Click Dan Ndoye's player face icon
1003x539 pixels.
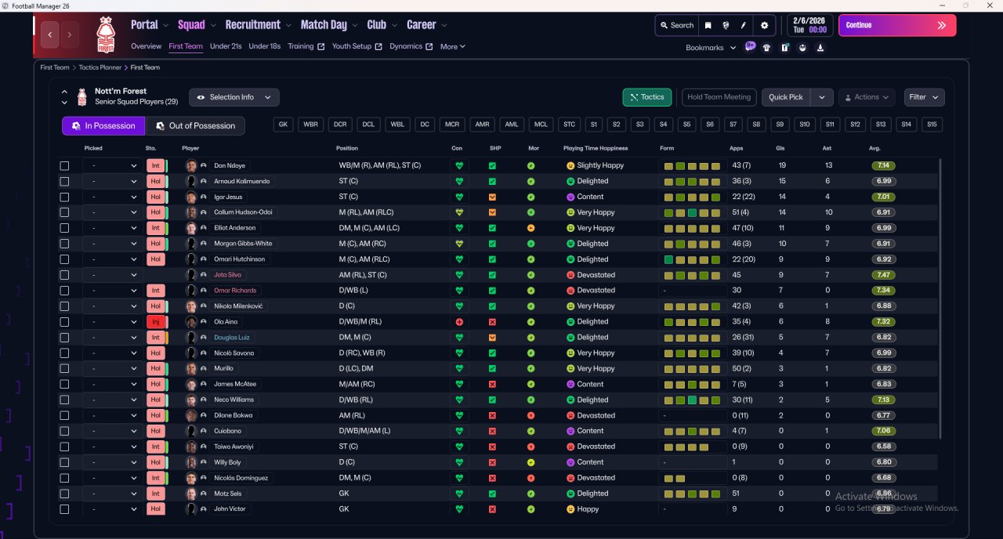click(191, 165)
